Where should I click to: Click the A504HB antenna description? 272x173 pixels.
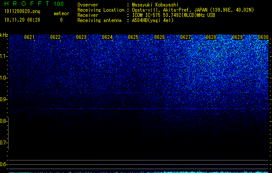(x=153, y=20)
